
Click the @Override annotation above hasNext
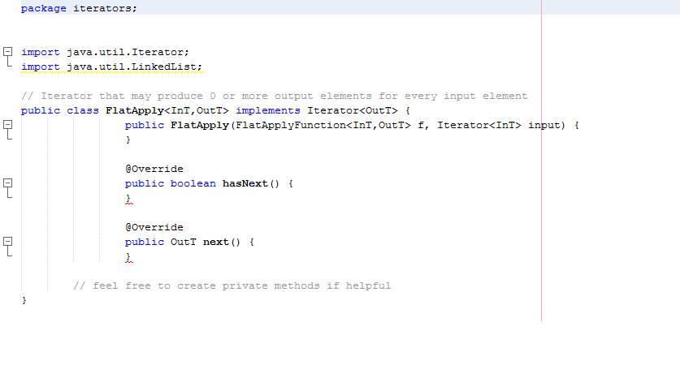point(154,169)
